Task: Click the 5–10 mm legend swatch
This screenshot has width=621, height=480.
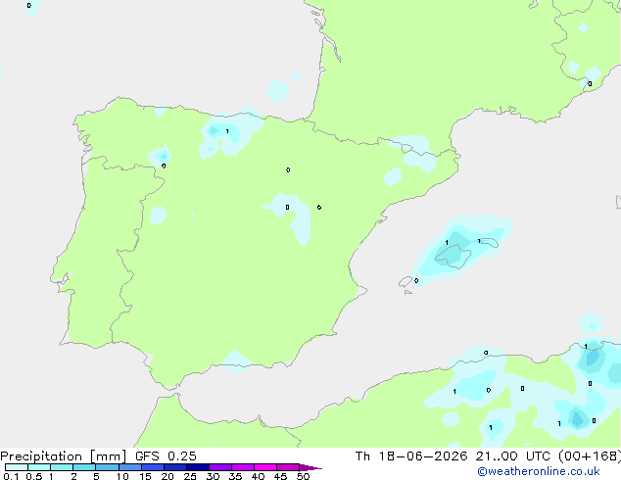Action: tap(107, 467)
